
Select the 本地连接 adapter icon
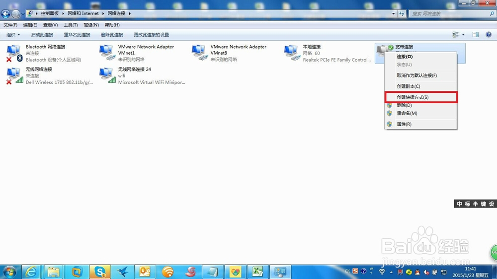click(292, 53)
